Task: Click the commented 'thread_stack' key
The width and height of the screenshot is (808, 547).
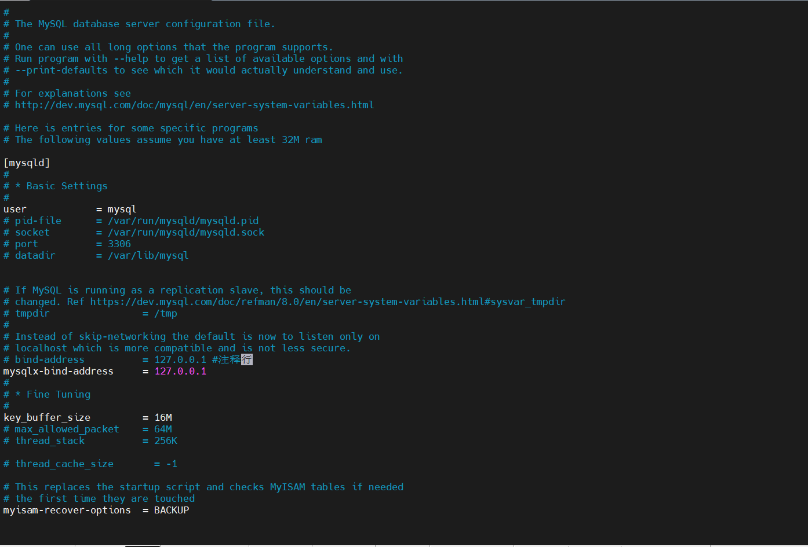Action: pyautogui.click(x=50, y=440)
